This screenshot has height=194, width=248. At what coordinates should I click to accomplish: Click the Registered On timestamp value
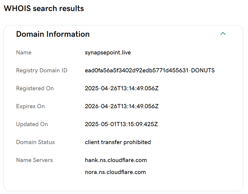click(x=122, y=88)
